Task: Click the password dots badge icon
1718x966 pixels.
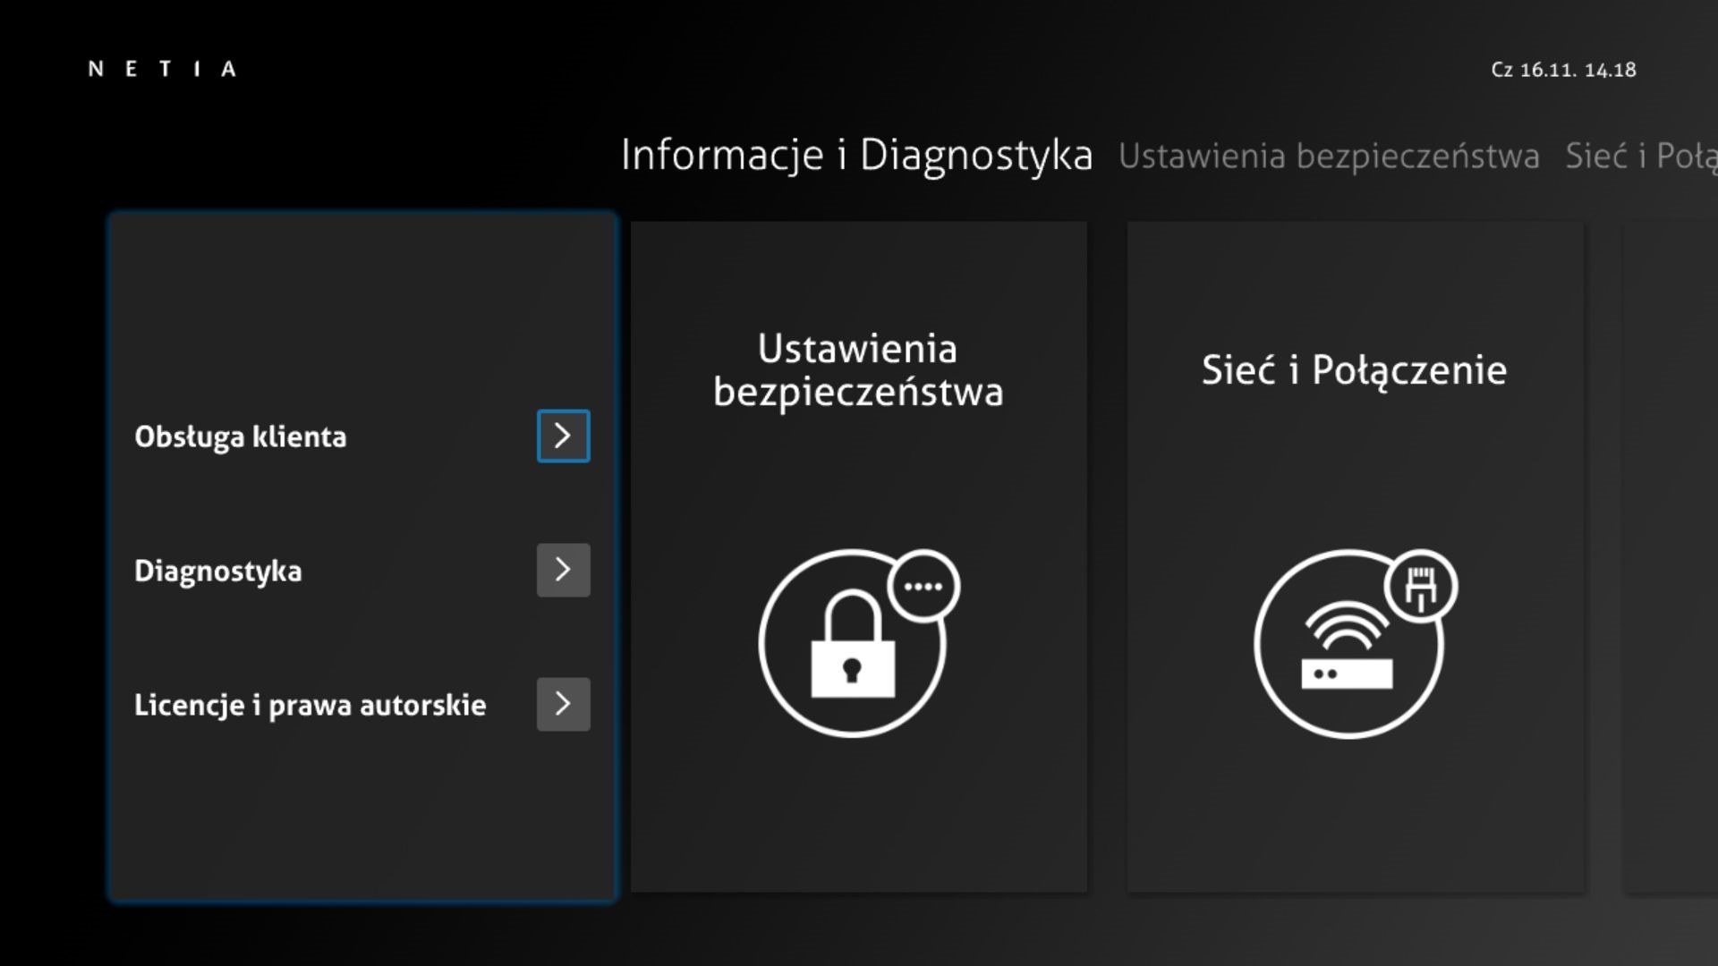Action: click(x=923, y=587)
